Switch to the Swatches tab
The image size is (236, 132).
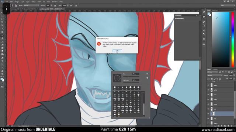click(215, 10)
